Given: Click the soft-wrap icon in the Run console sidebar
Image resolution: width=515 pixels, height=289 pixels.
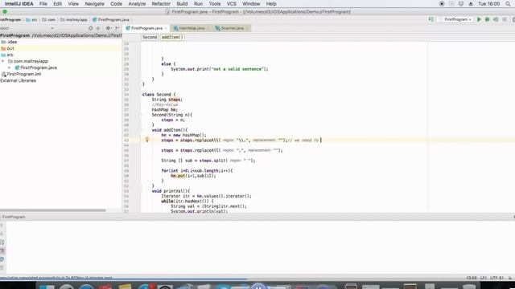Looking at the screenshot, I should coord(2,242).
